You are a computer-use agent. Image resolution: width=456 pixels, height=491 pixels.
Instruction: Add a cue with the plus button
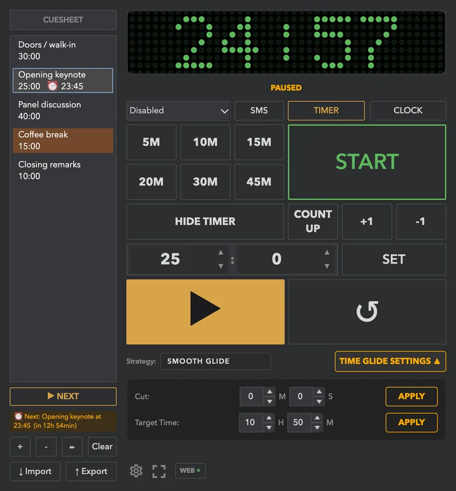click(x=20, y=446)
